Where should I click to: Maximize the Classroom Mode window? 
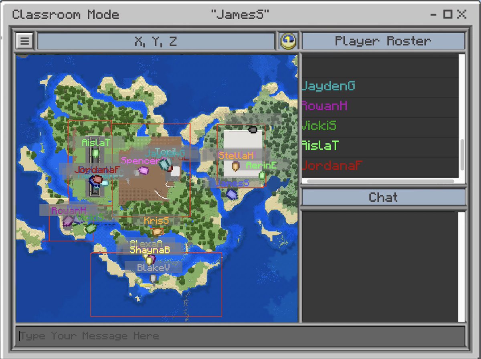coord(448,15)
